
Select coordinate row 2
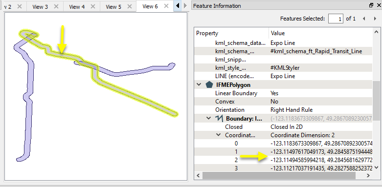[283, 160]
